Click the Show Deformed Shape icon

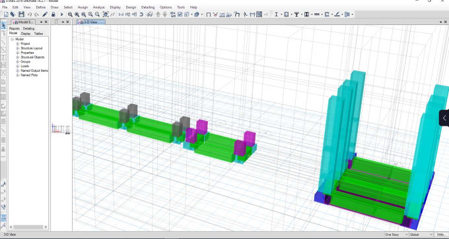pos(215,14)
